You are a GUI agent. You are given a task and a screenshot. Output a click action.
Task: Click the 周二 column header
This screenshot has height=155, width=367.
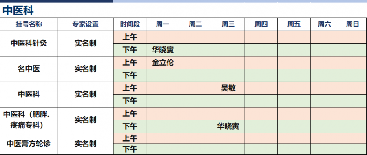click(195, 24)
